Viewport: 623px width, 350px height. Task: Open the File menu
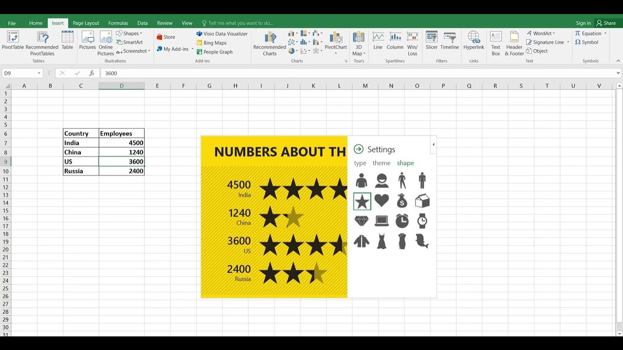pos(12,23)
